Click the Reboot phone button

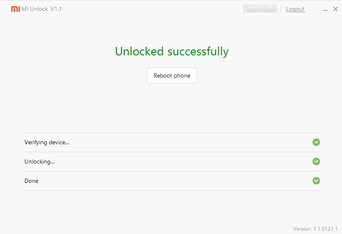pyautogui.click(x=172, y=75)
